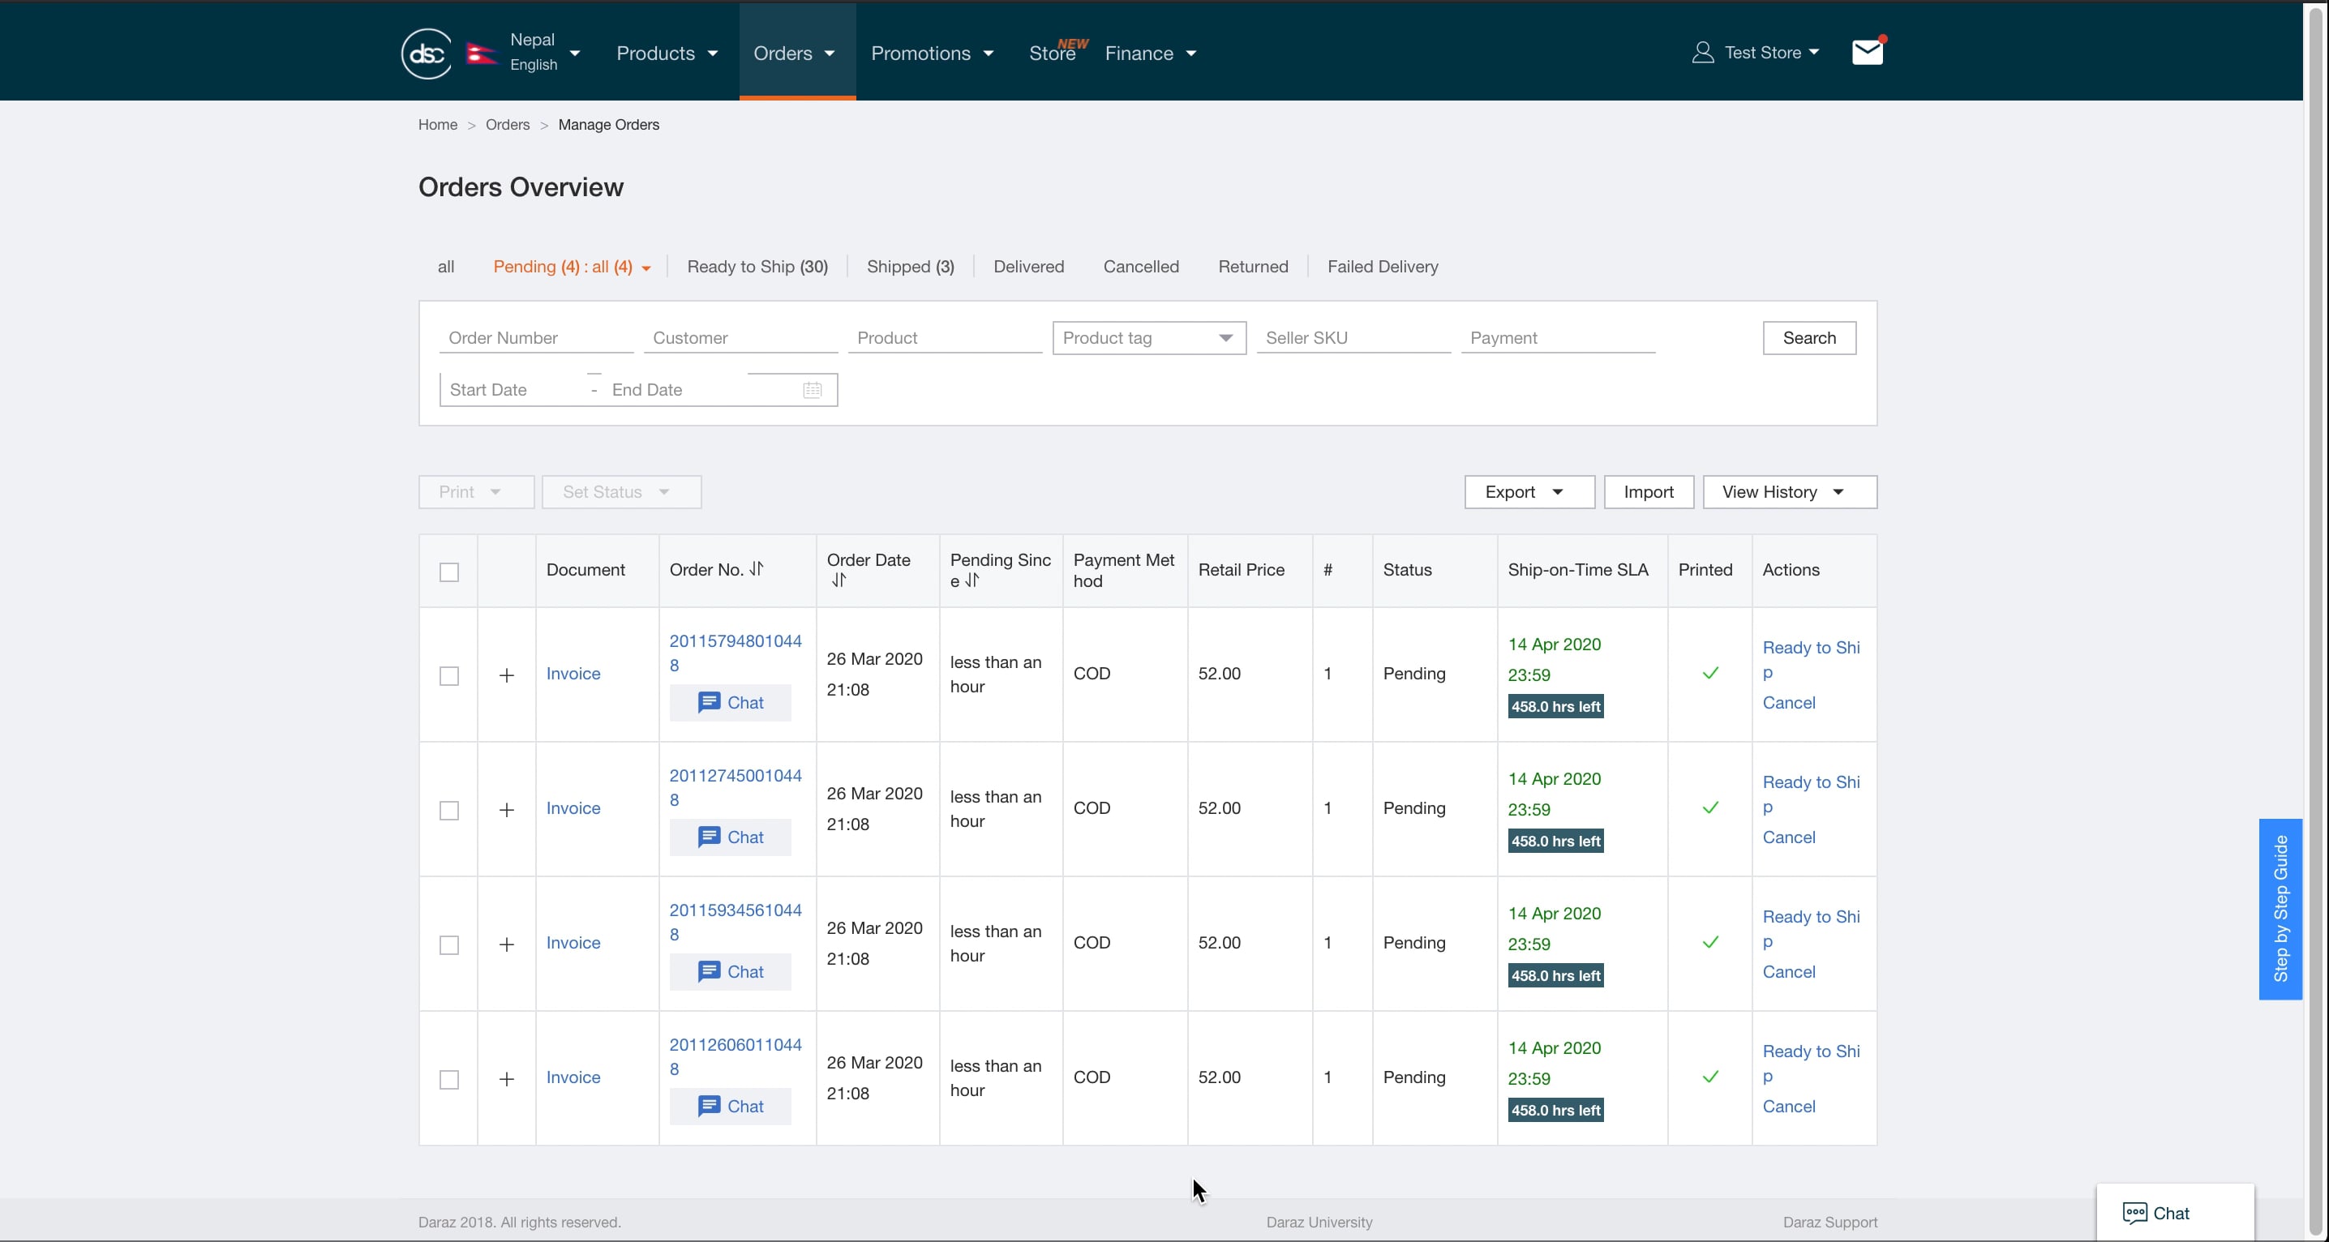Open the mail envelope notifications icon
Image resolution: width=2329 pixels, height=1242 pixels.
tap(1867, 53)
